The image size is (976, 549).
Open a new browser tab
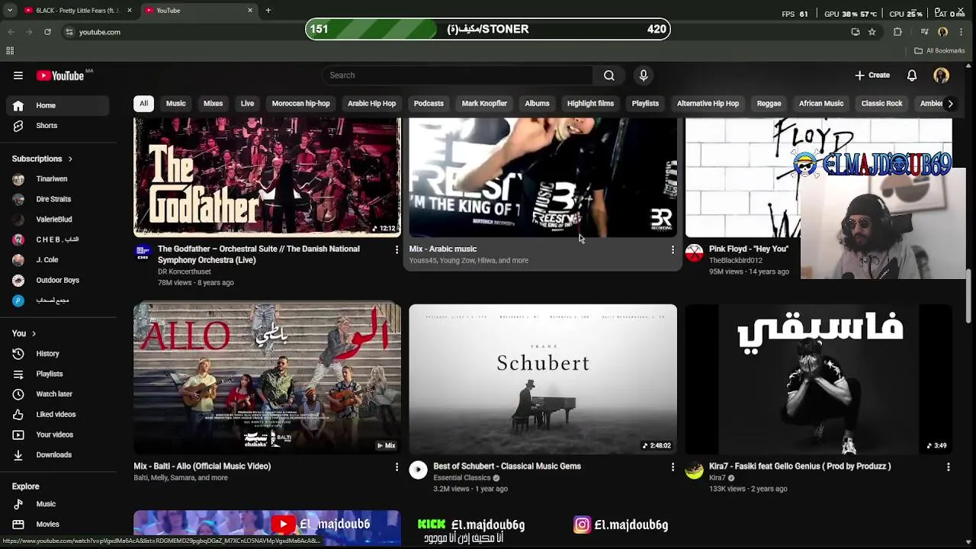[x=268, y=11]
